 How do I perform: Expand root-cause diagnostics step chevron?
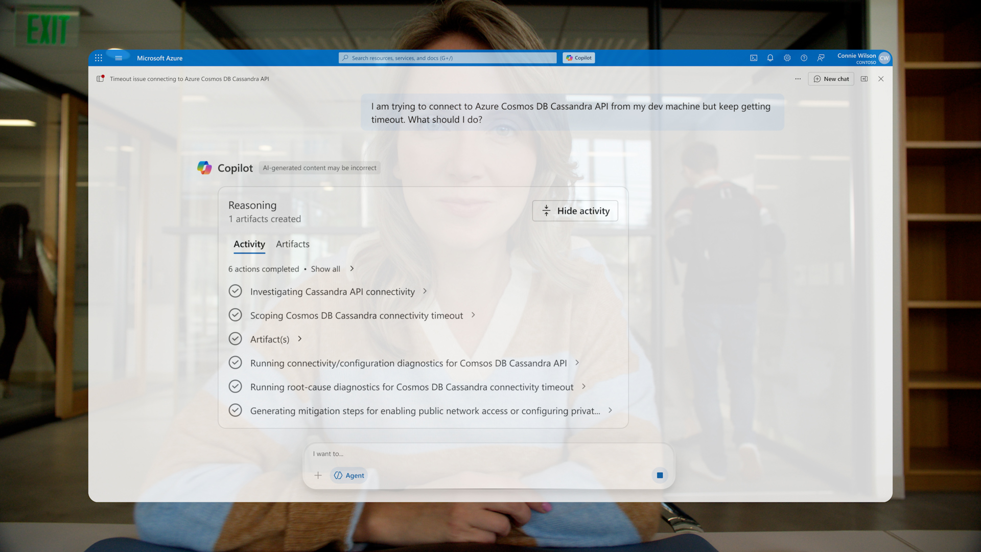point(583,387)
